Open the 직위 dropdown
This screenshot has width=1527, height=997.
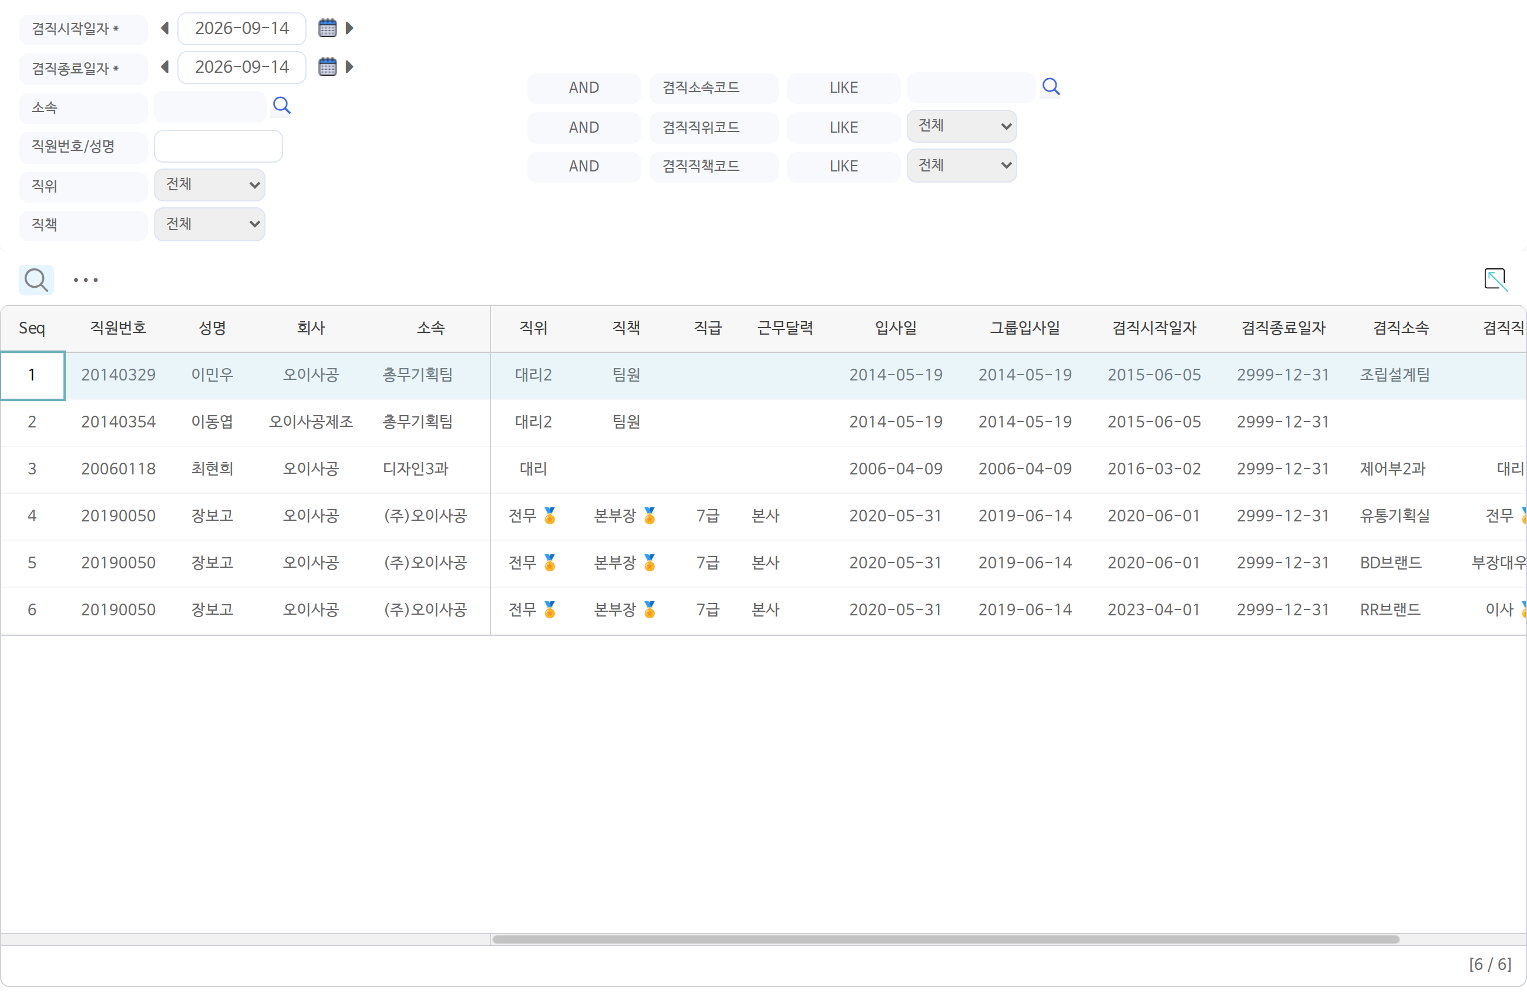click(x=210, y=185)
